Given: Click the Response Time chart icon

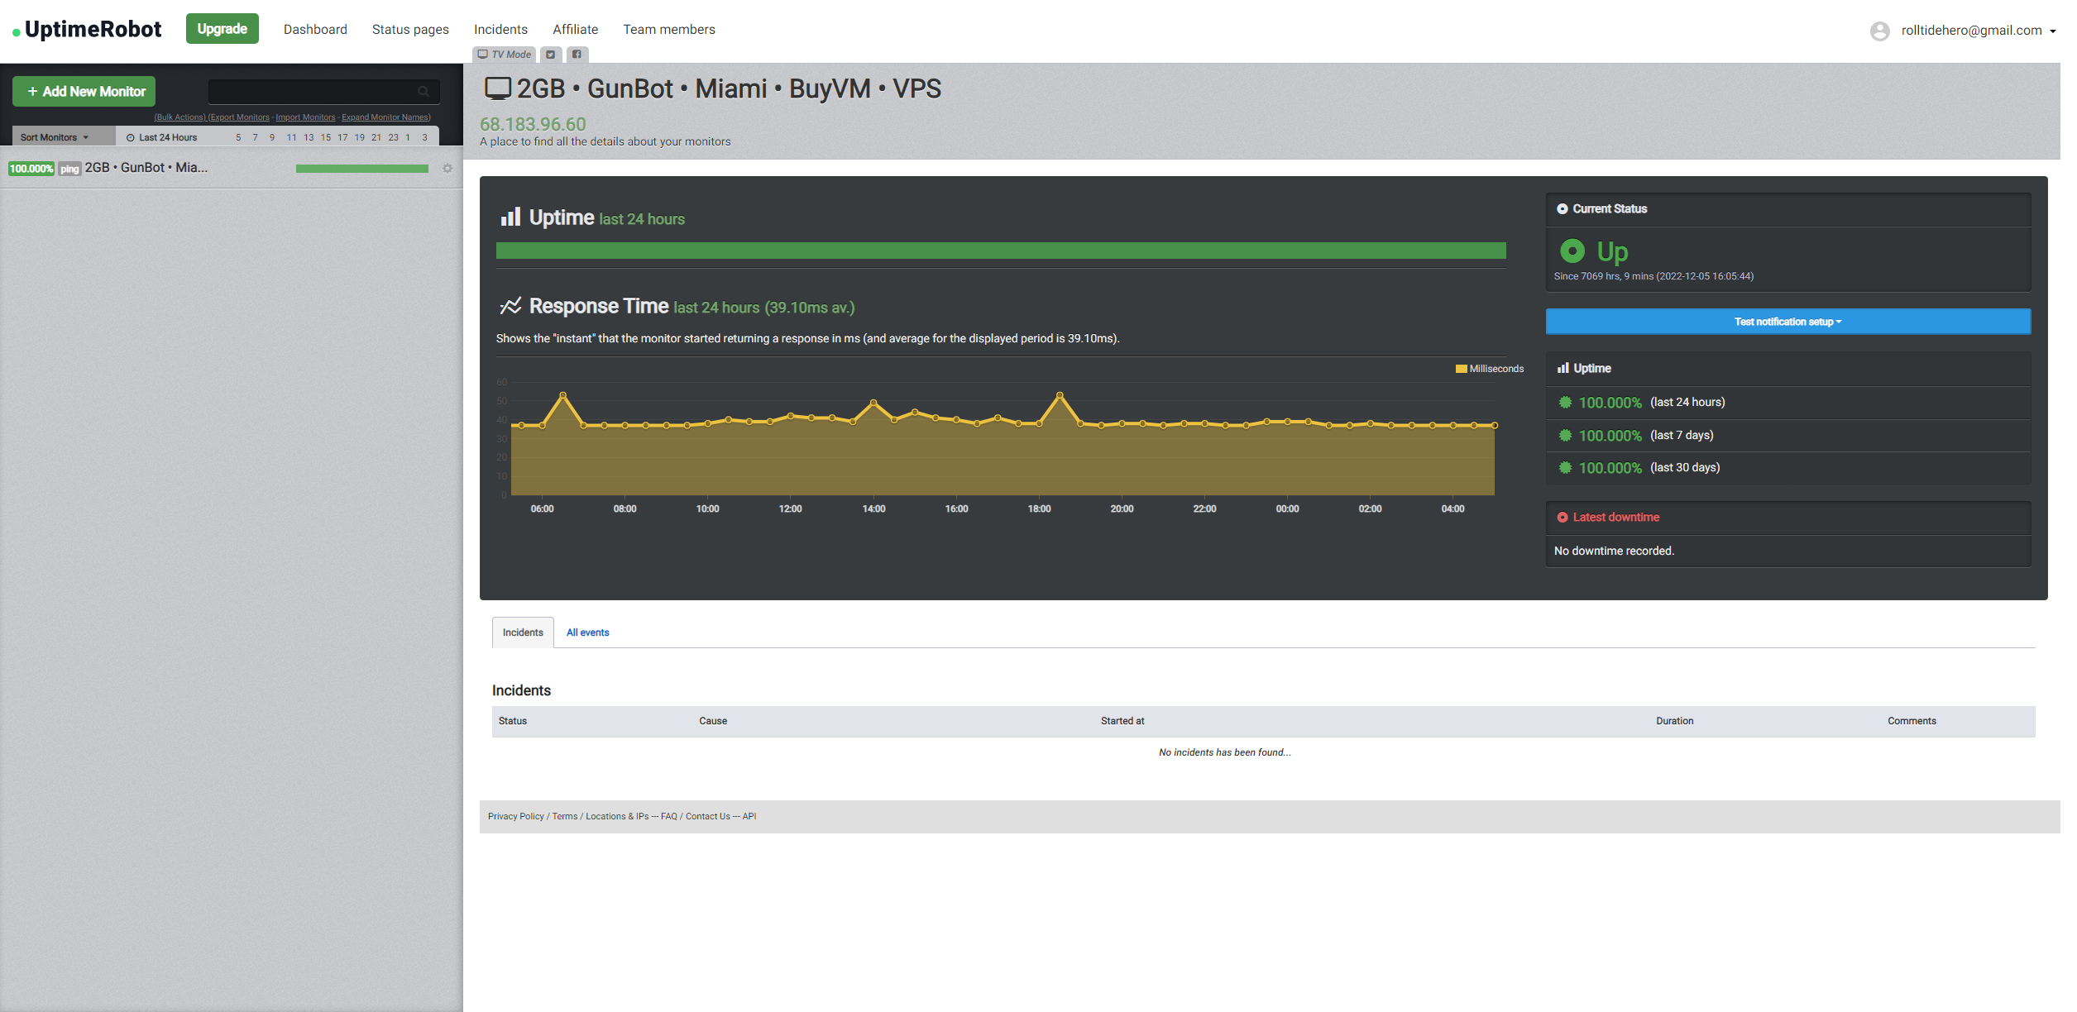Looking at the screenshot, I should point(510,306).
